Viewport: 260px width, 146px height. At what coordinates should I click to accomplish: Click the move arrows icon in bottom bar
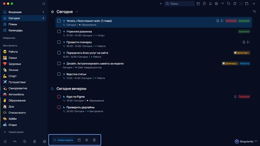click(x=87, y=140)
